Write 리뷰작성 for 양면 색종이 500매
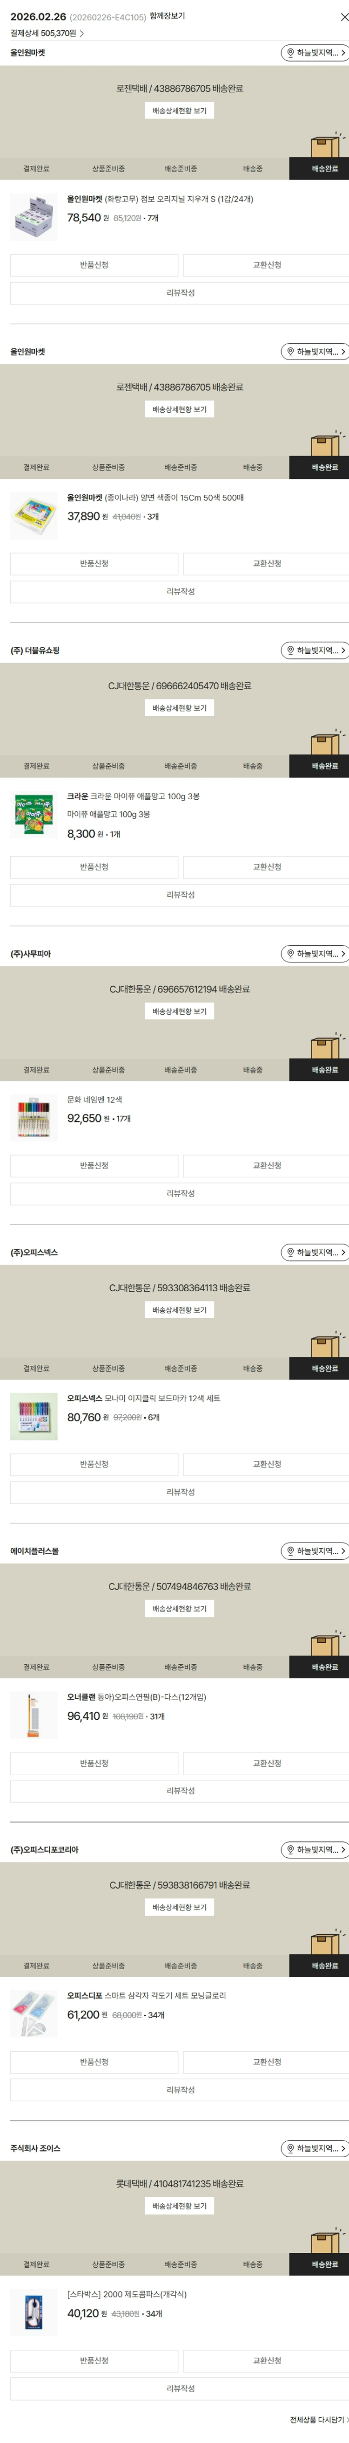This screenshot has width=349, height=2443. point(180,592)
